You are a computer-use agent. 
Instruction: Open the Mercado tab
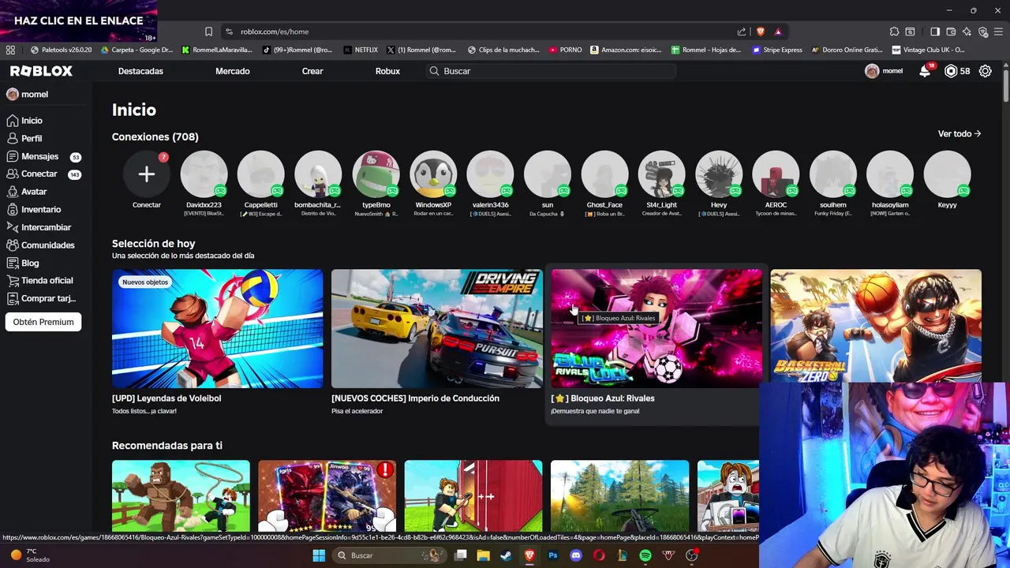coord(233,71)
